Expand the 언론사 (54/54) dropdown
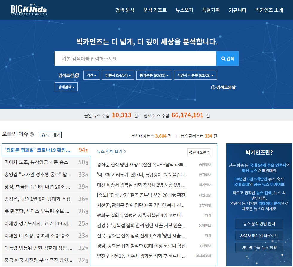The width and height of the screenshot is (293, 267). (118, 75)
